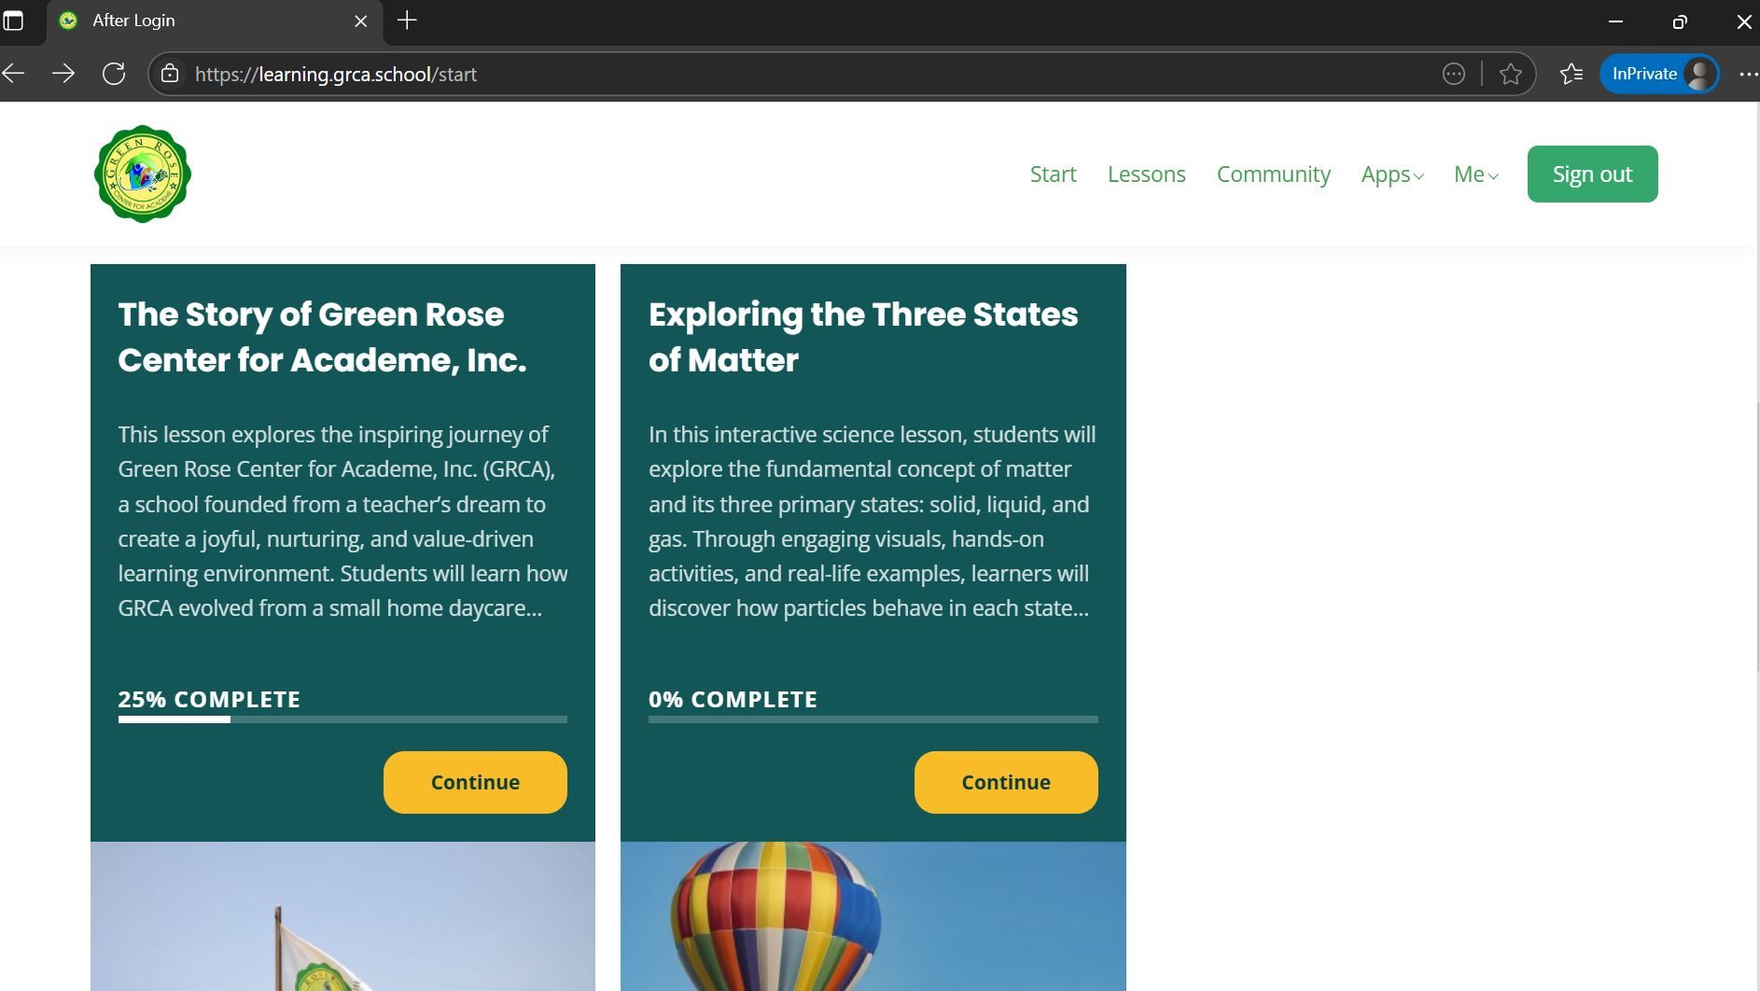Screen dimensions: 1760x991
Task: Open tab actions menu icon
Action: point(14,21)
